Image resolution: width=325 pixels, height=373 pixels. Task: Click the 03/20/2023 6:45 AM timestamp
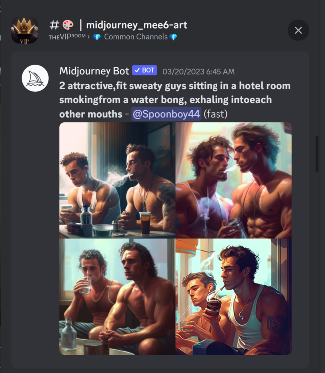pos(199,71)
